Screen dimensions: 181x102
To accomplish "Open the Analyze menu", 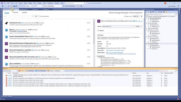I will click(39, 3).
